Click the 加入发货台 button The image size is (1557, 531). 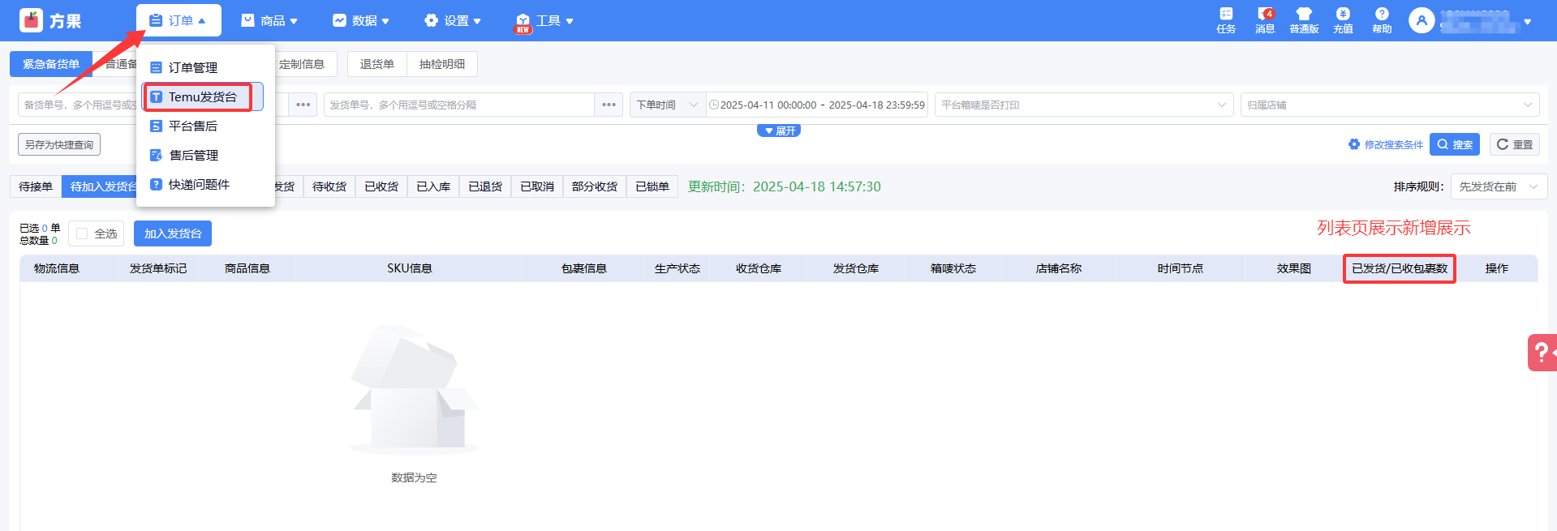[172, 233]
